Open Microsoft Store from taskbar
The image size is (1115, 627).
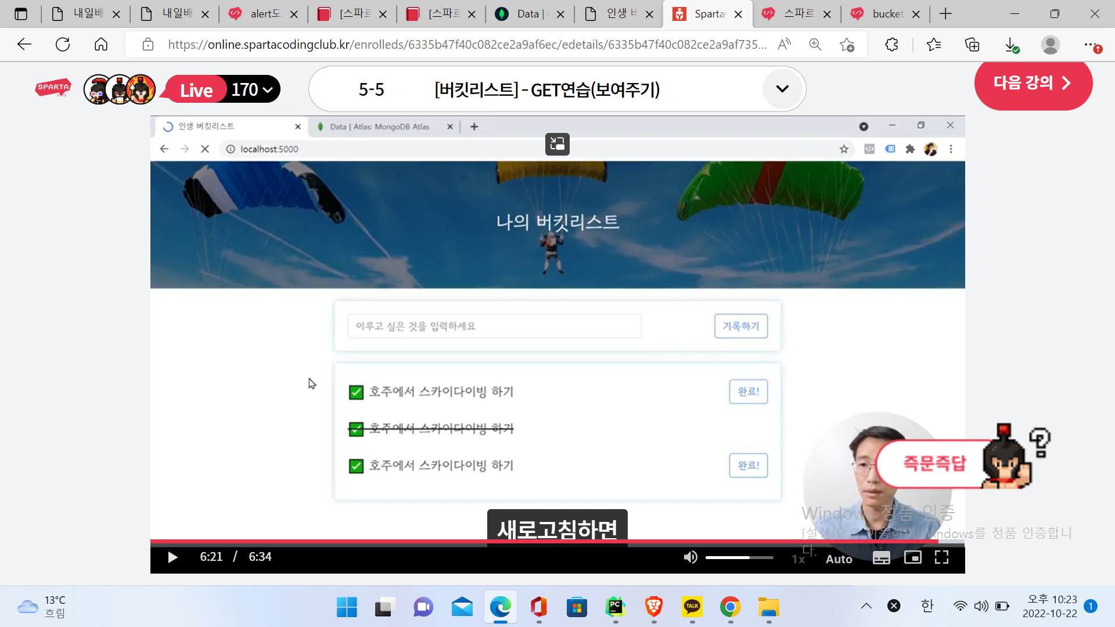tap(577, 607)
